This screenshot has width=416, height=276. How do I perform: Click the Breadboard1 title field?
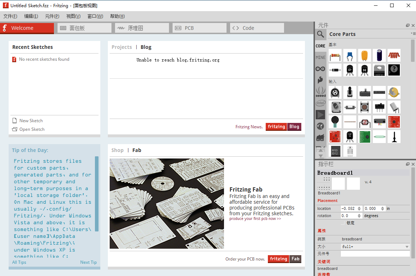click(363, 173)
